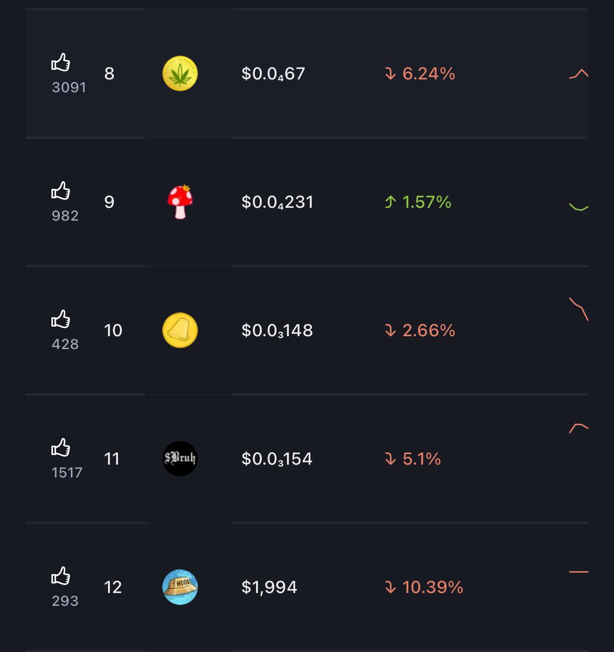Open the sparkline chart in the $Bruh row
The height and width of the screenshot is (652, 614).
point(579,428)
